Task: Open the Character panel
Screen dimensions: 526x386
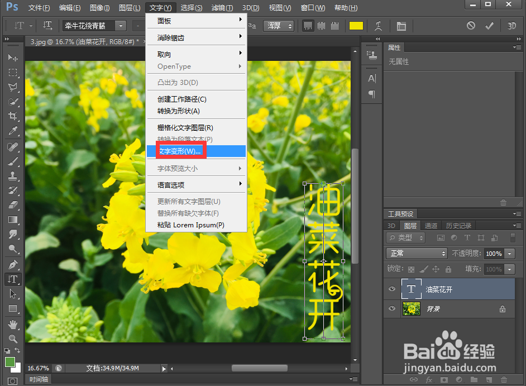Action: 372,78
